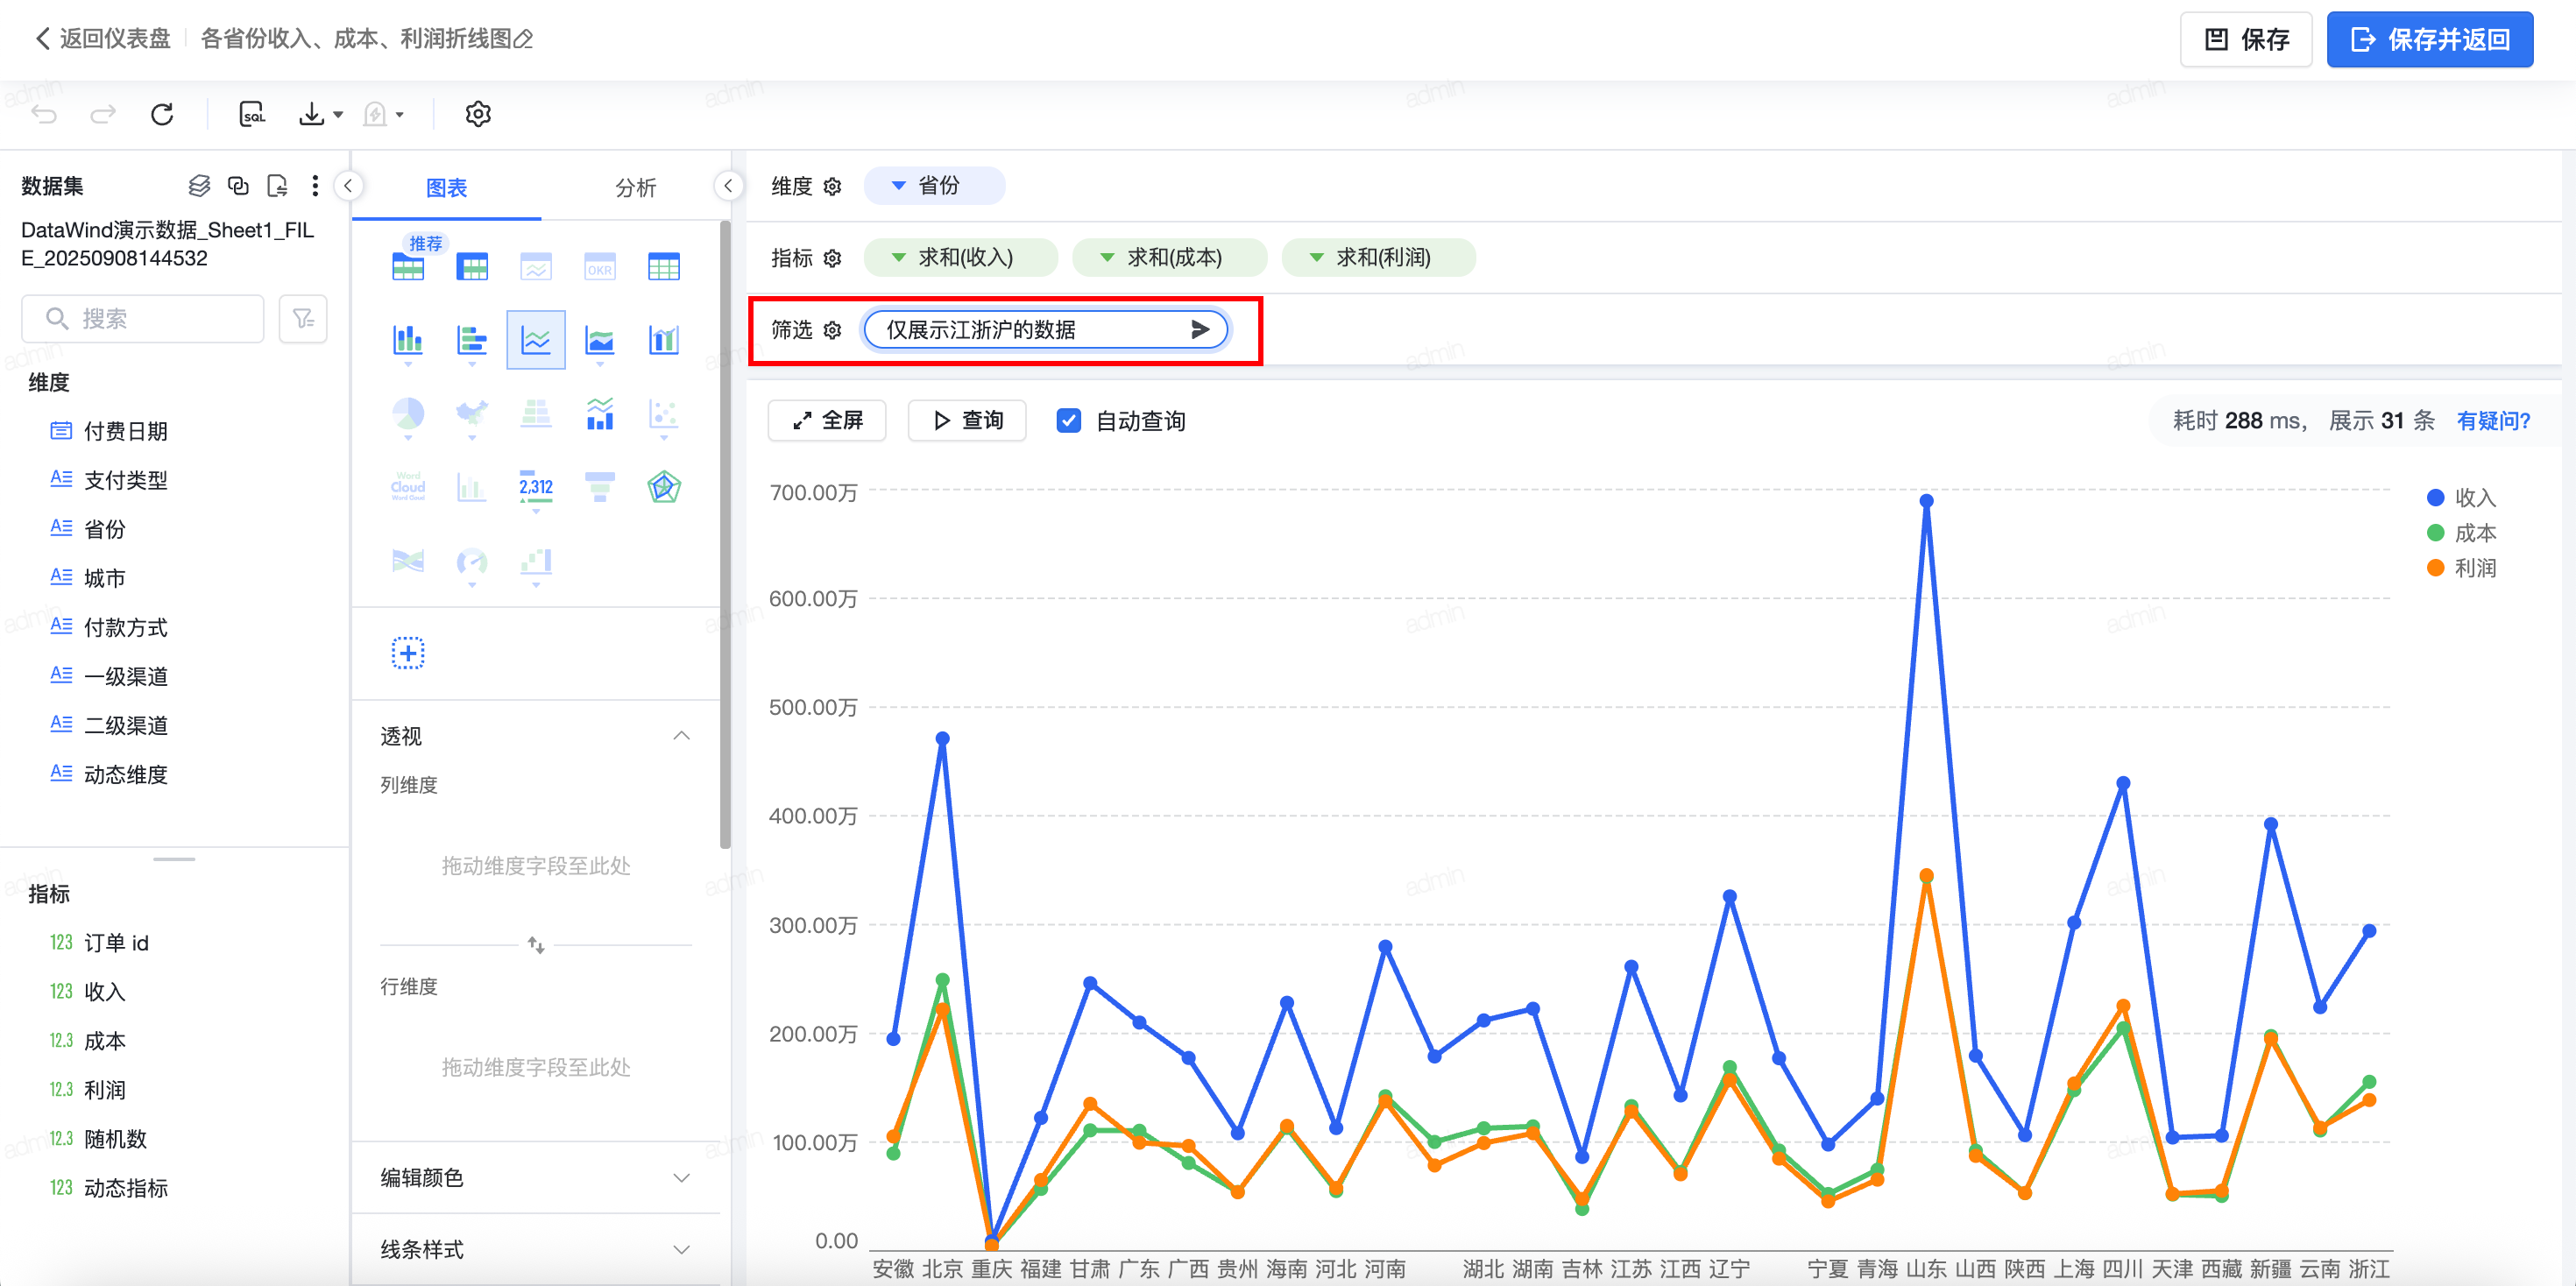Switch to the 图表 tab
Screen dimensions: 2576x1286
(446, 188)
